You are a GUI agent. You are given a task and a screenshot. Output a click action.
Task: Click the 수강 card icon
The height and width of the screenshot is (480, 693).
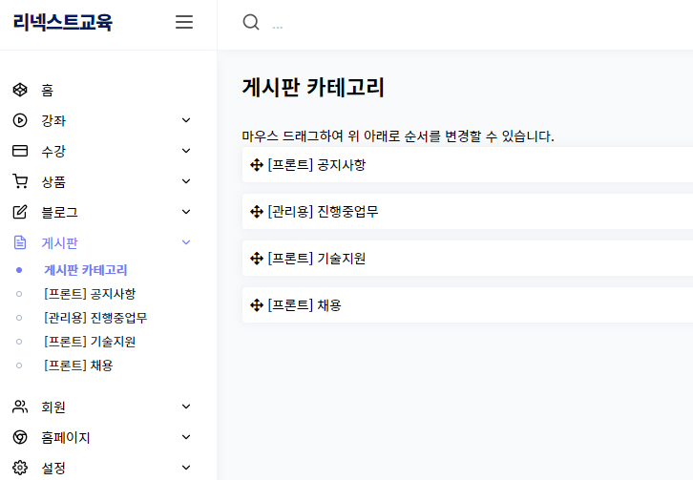[20, 151]
